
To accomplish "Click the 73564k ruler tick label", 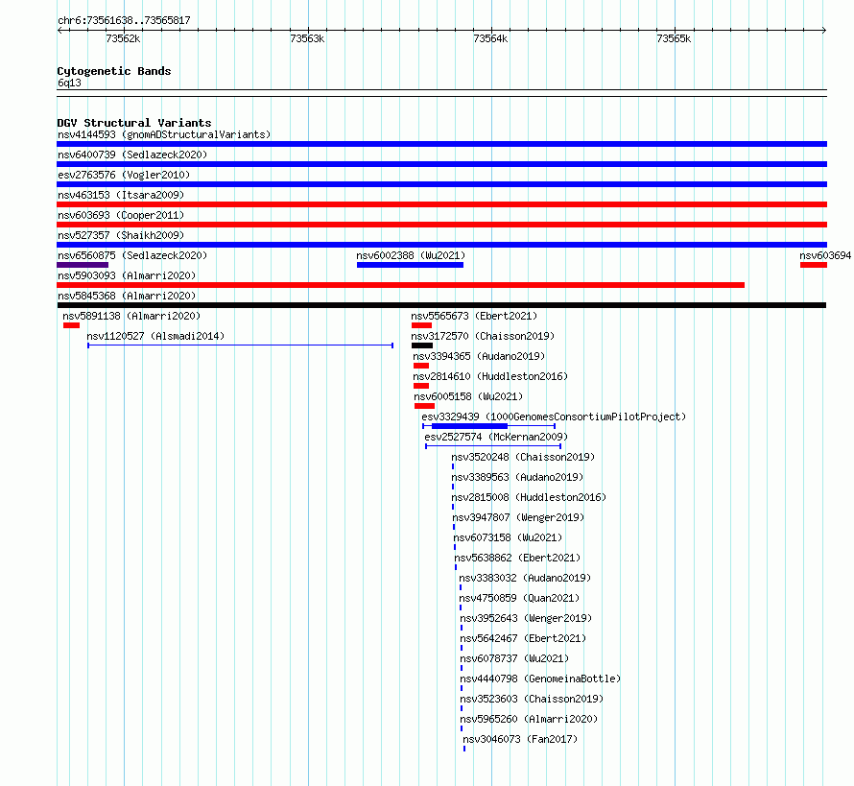I will point(490,38).
